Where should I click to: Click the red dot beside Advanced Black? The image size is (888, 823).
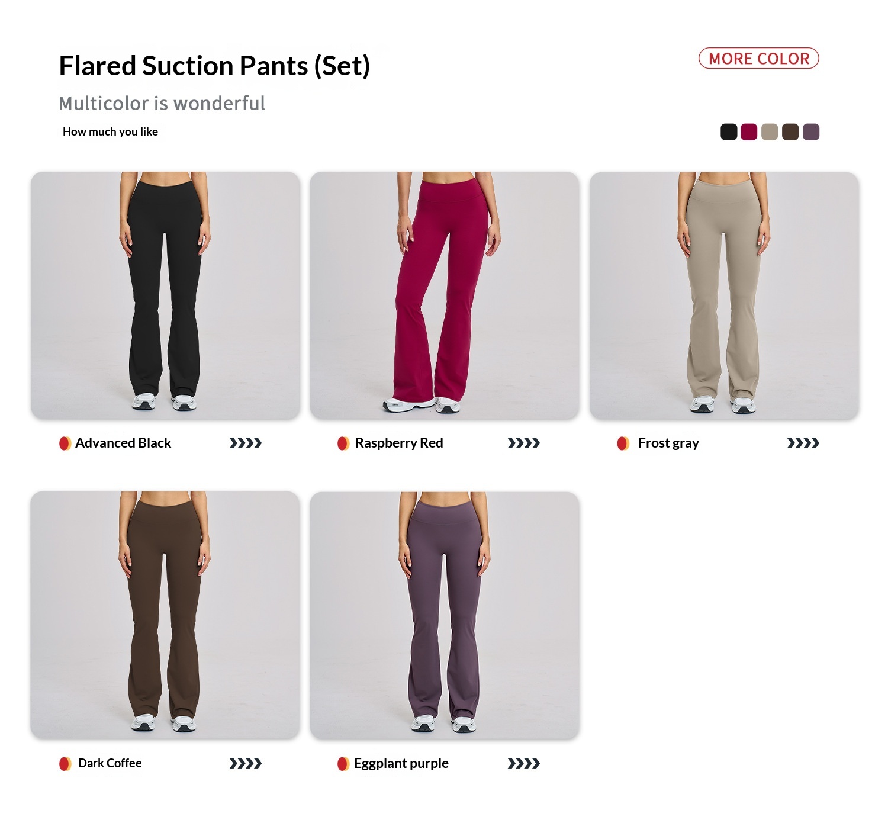coord(65,443)
